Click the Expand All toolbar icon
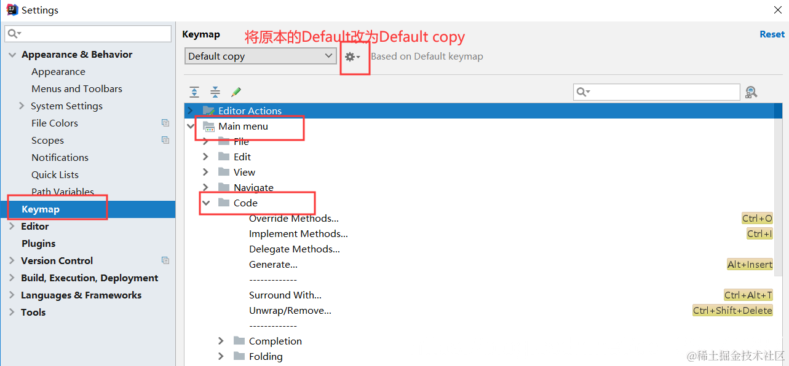The width and height of the screenshot is (789, 366). pyautogui.click(x=194, y=92)
